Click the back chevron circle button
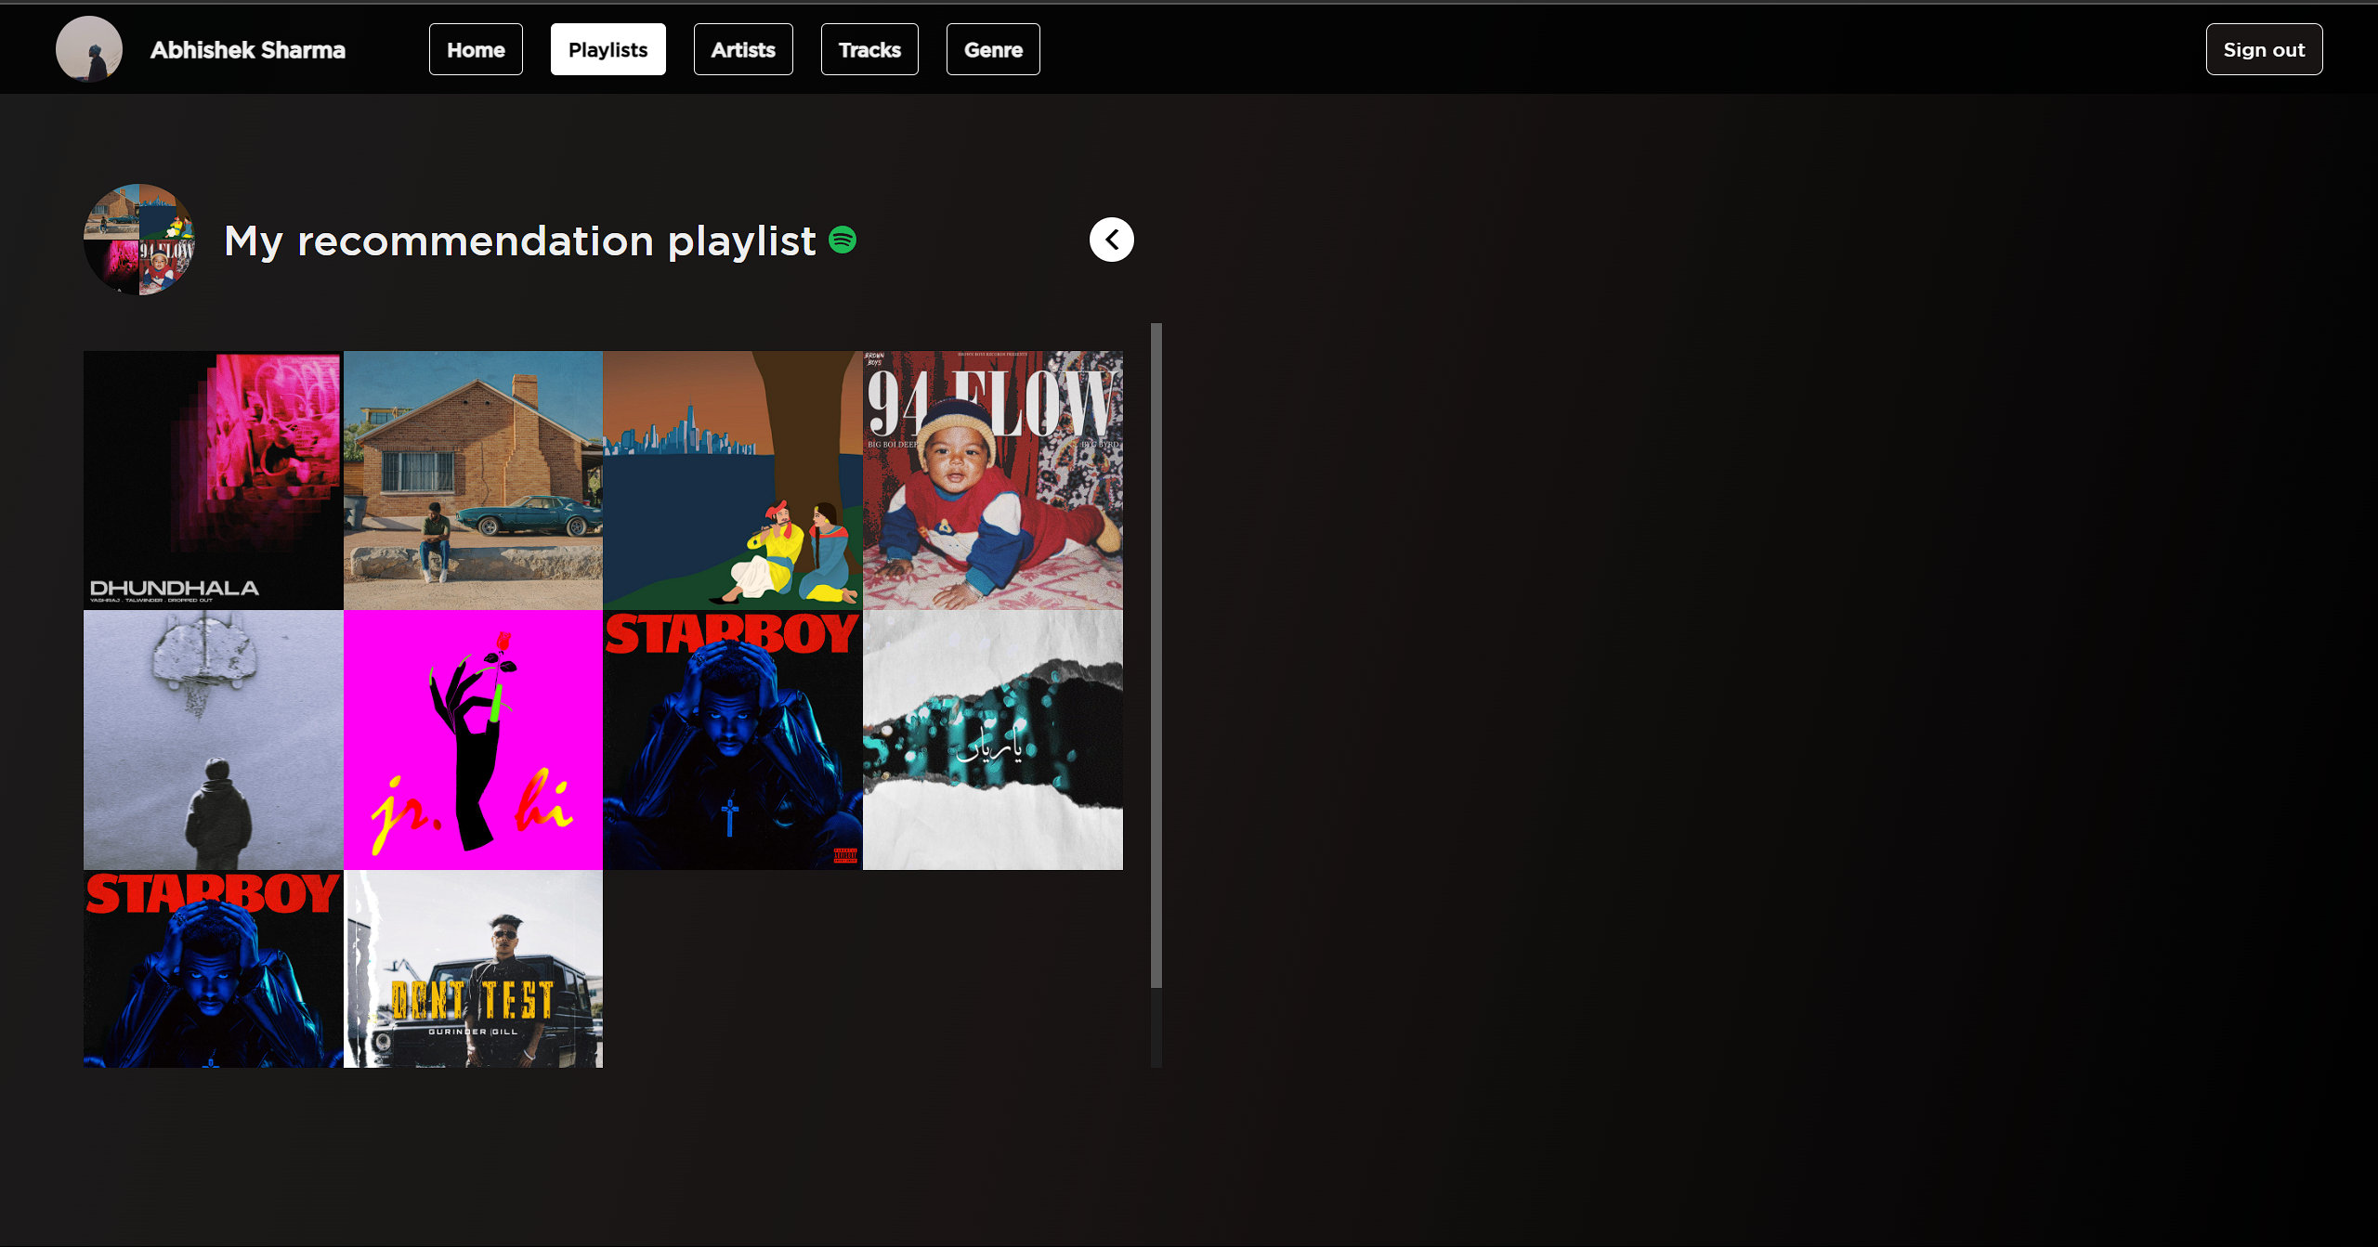This screenshot has width=2378, height=1247. 1111,240
